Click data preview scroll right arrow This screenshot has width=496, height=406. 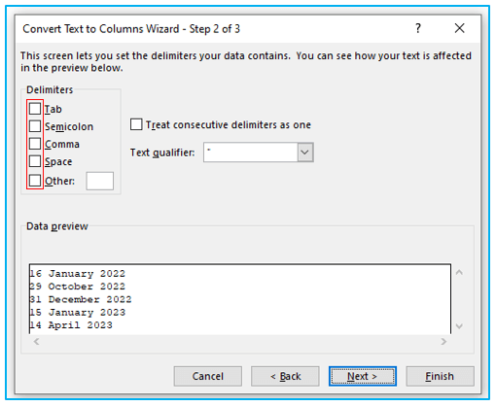443,341
